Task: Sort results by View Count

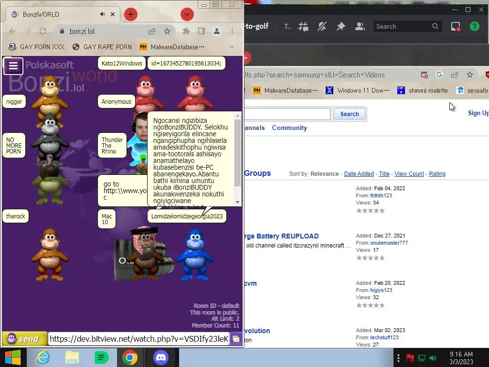Action: click(x=409, y=174)
